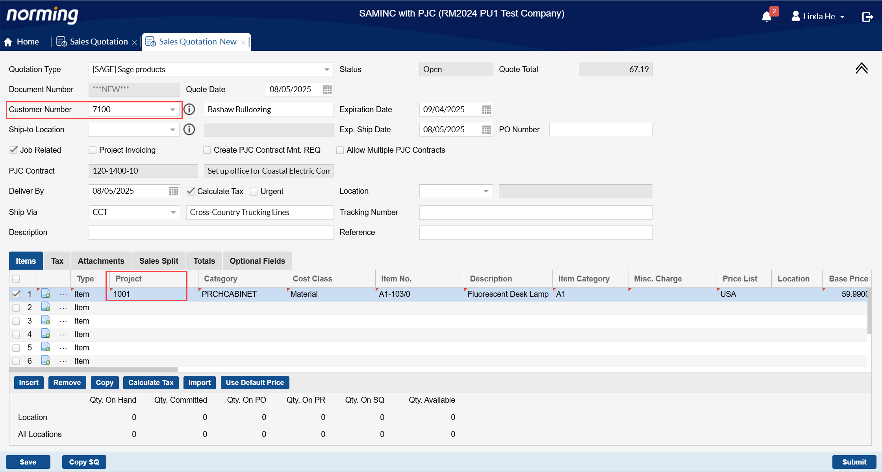Click Use Default Price button
This screenshot has height=472, width=882.
tap(255, 383)
